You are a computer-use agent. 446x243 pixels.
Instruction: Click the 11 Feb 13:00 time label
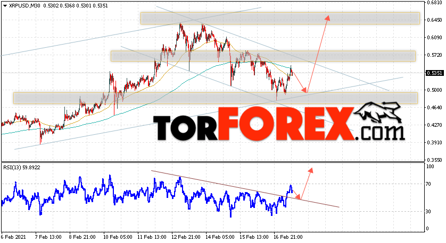pyautogui.click(x=152, y=237)
